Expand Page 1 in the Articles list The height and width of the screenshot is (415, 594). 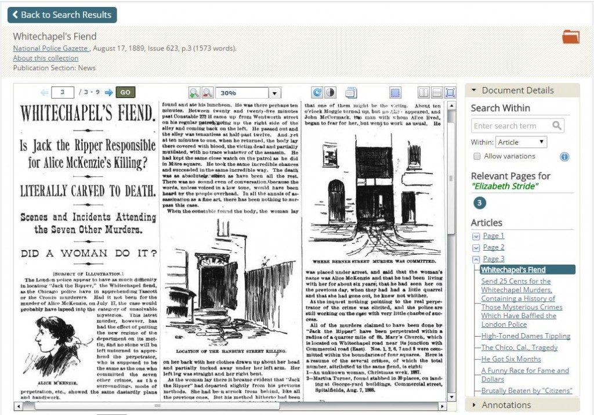tap(477, 236)
